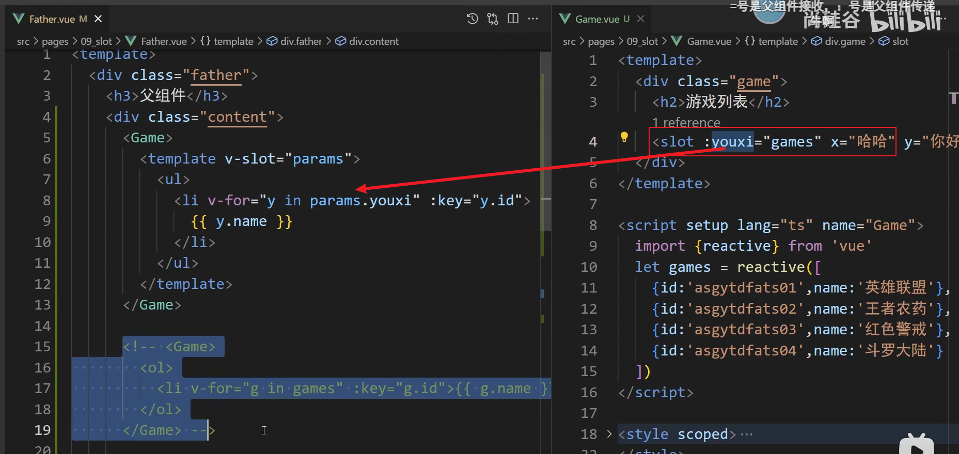Open the div.game breadcrumb dropdown

845,41
